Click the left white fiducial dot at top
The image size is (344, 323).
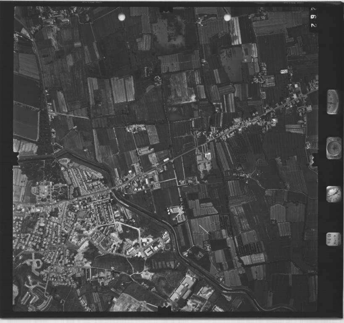click(x=122, y=17)
